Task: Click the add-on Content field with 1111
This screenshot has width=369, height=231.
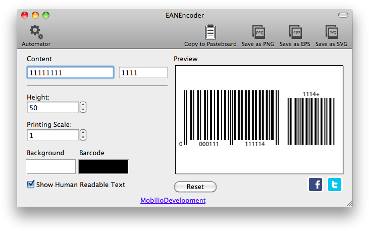Action: point(143,73)
